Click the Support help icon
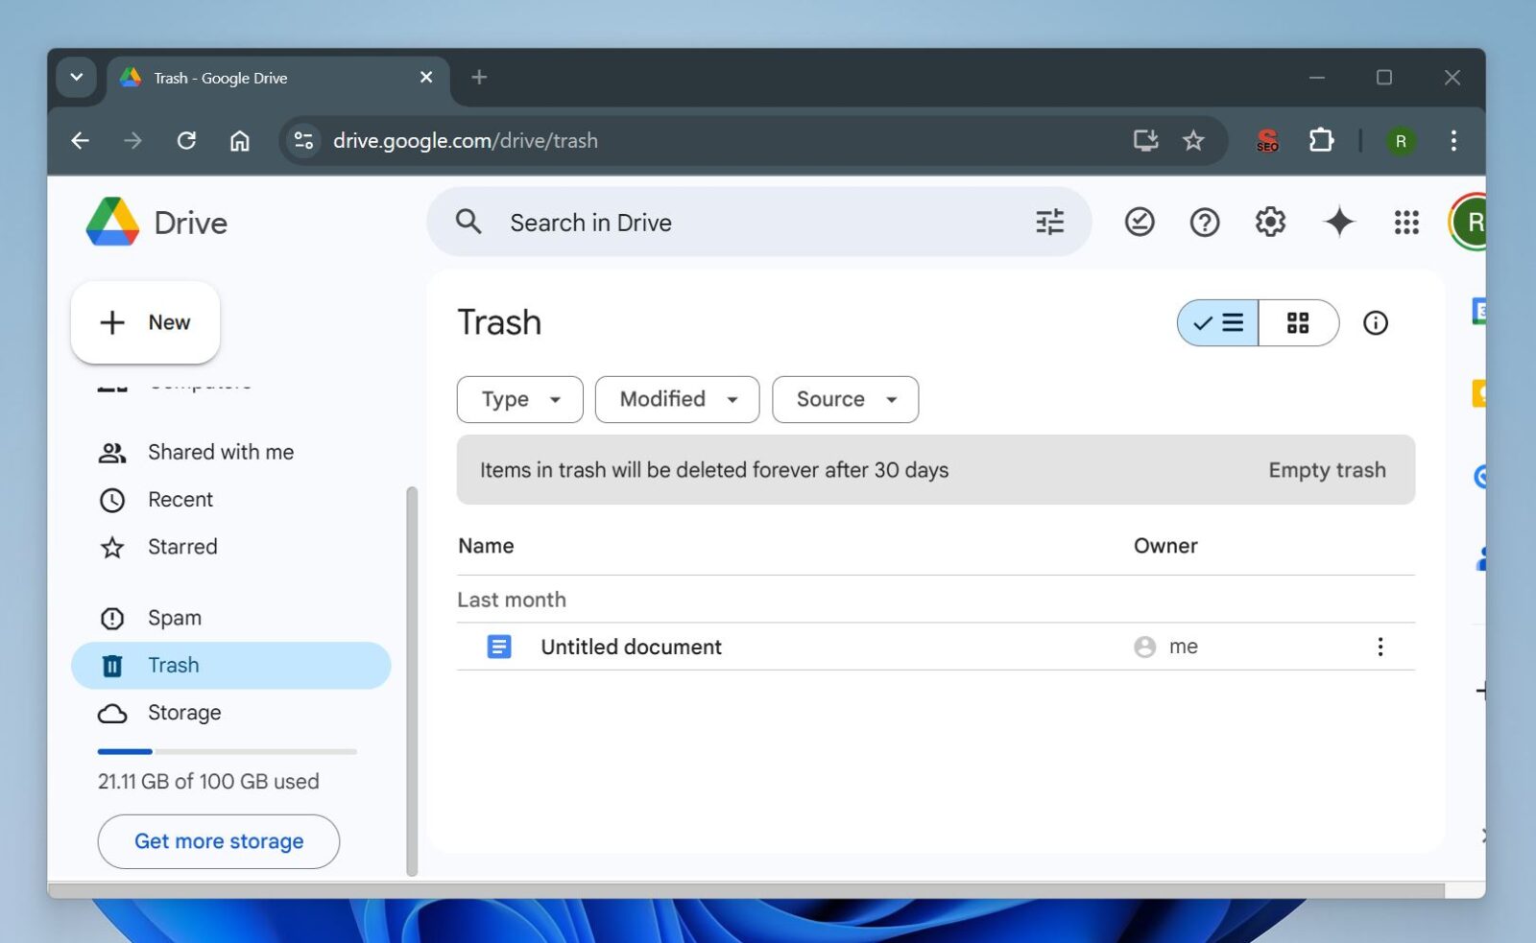Image resolution: width=1536 pixels, height=943 pixels. click(x=1204, y=222)
